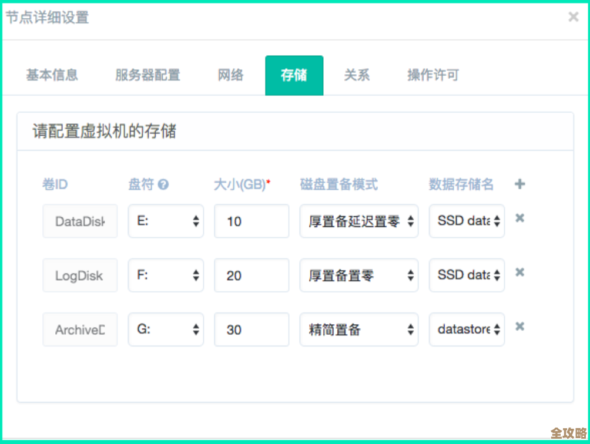Add a new storage volume row
The height and width of the screenshot is (444, 590).
[x=519, y=184]
